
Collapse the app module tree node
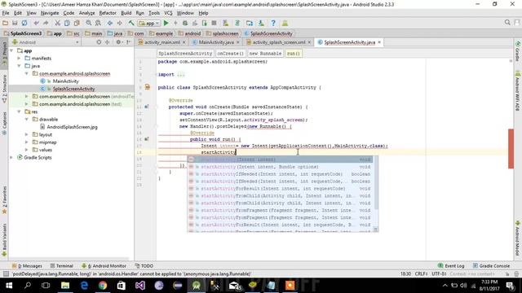pos(11,50)
